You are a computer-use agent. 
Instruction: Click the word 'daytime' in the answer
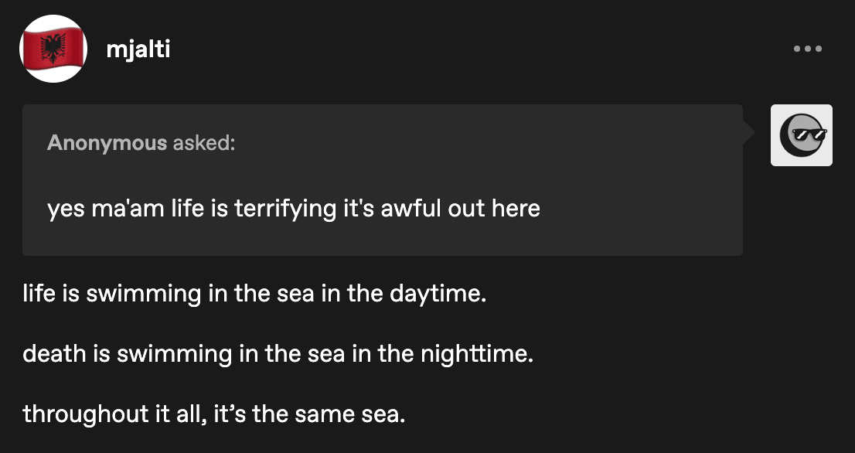click(x=436, y=295)
